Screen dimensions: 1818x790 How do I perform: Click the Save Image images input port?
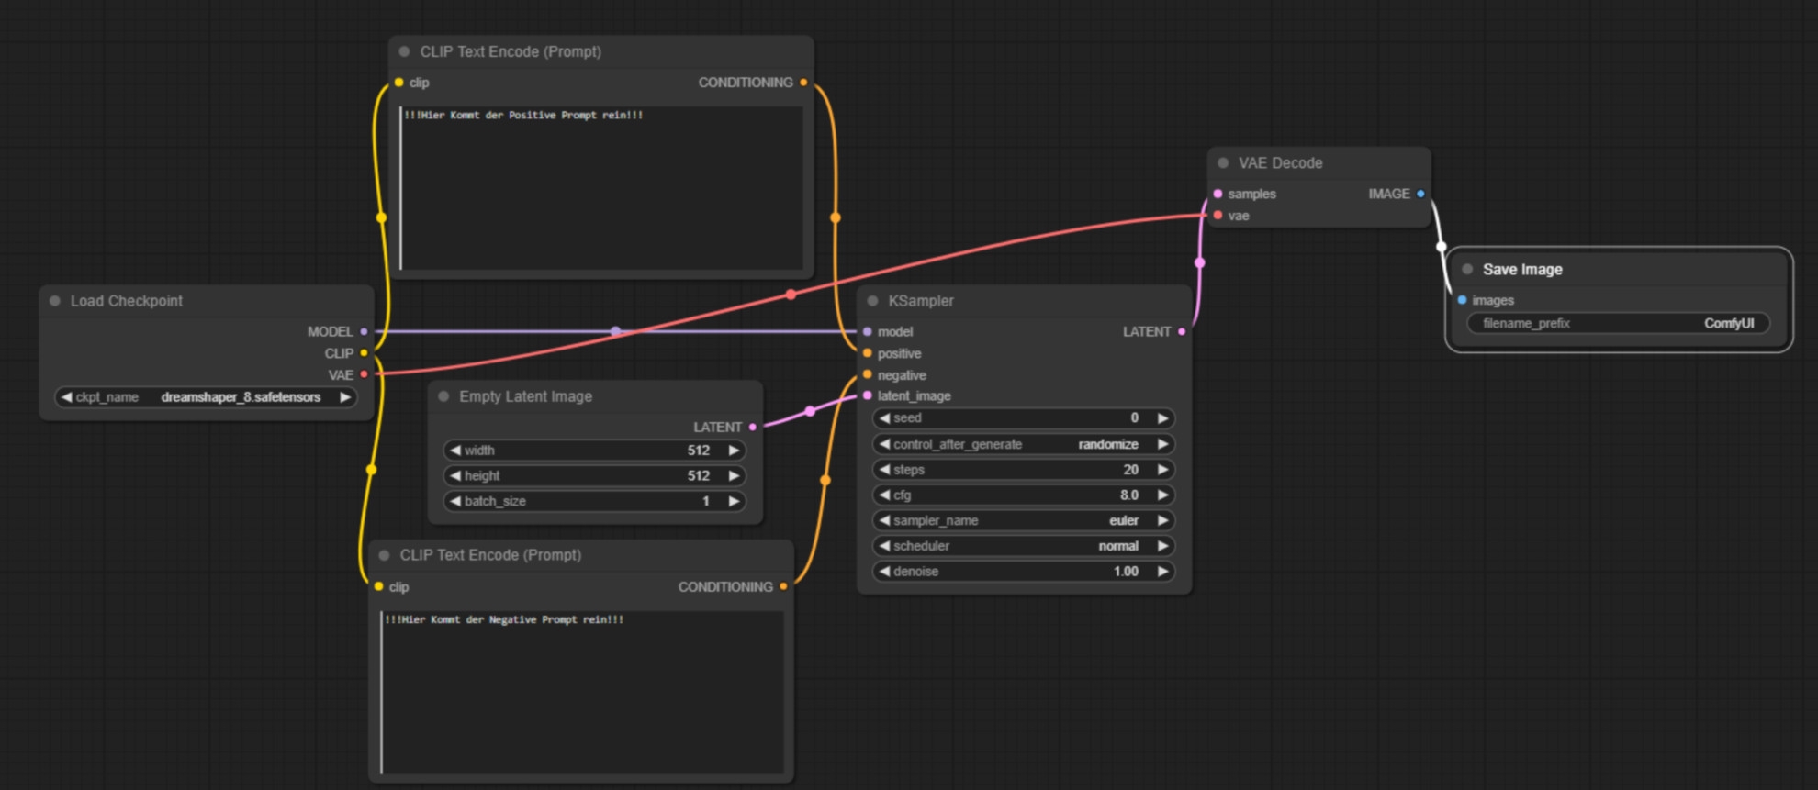coord(1462,300)
